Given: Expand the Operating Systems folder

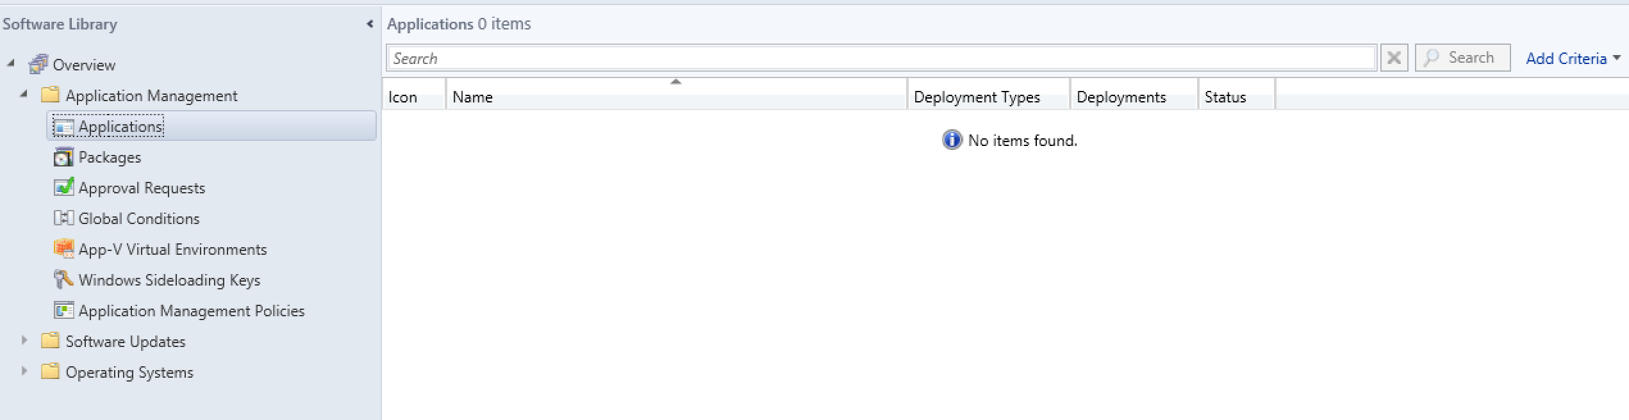Looking at the screenshot, I should coord(24,371).
